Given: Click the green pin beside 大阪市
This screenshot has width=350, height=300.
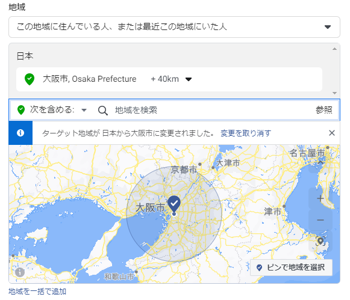Looking at the screenshot, I should 30,79.
